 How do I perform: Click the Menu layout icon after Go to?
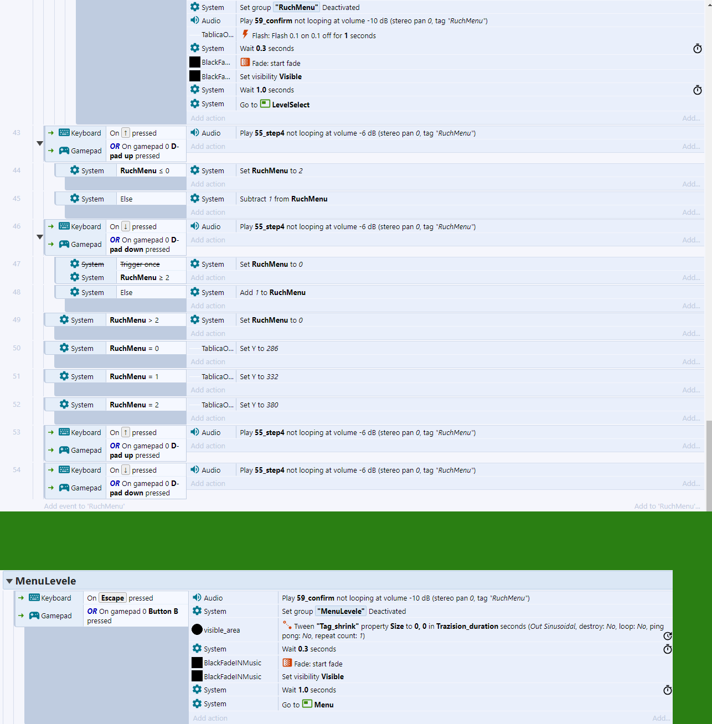pos(307,704)
